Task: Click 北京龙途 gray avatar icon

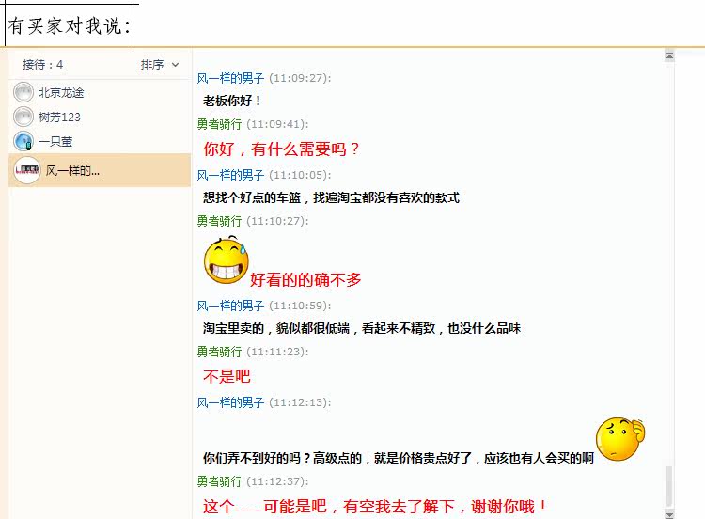Action: [23, 93]
